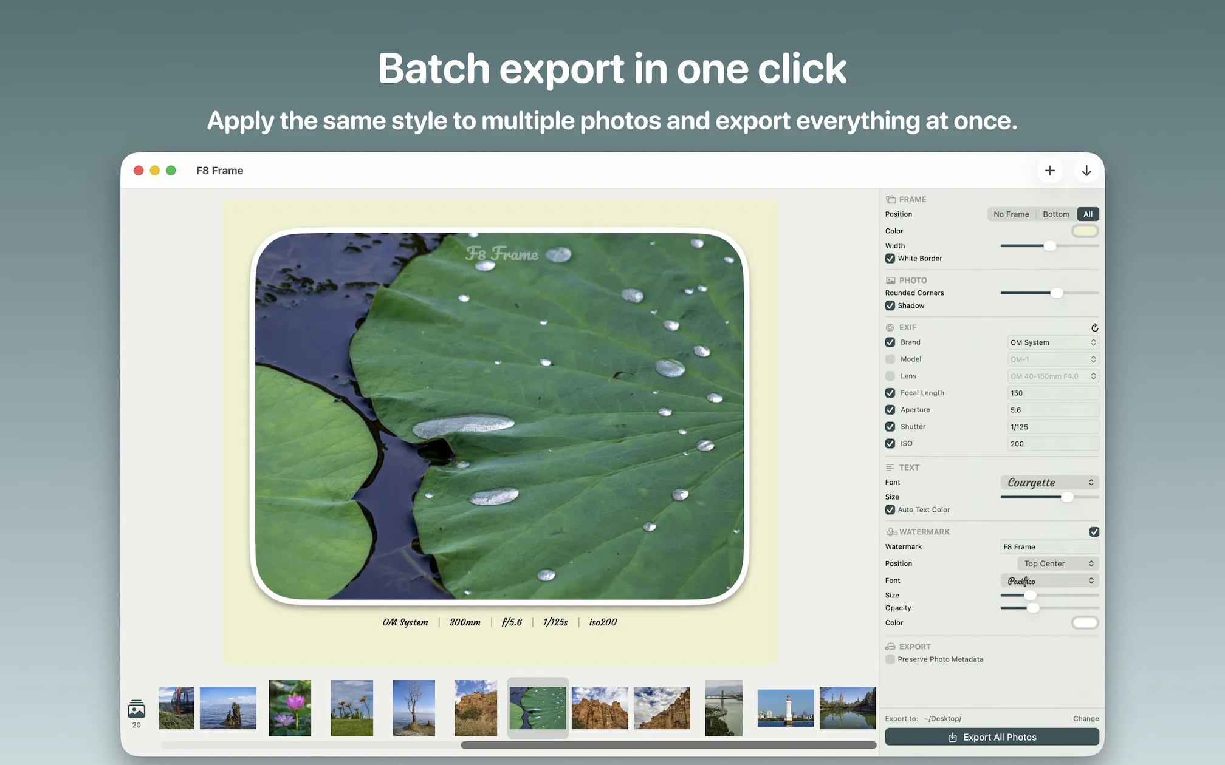Select the pink lotus flower thumbnail

[290, 708]
